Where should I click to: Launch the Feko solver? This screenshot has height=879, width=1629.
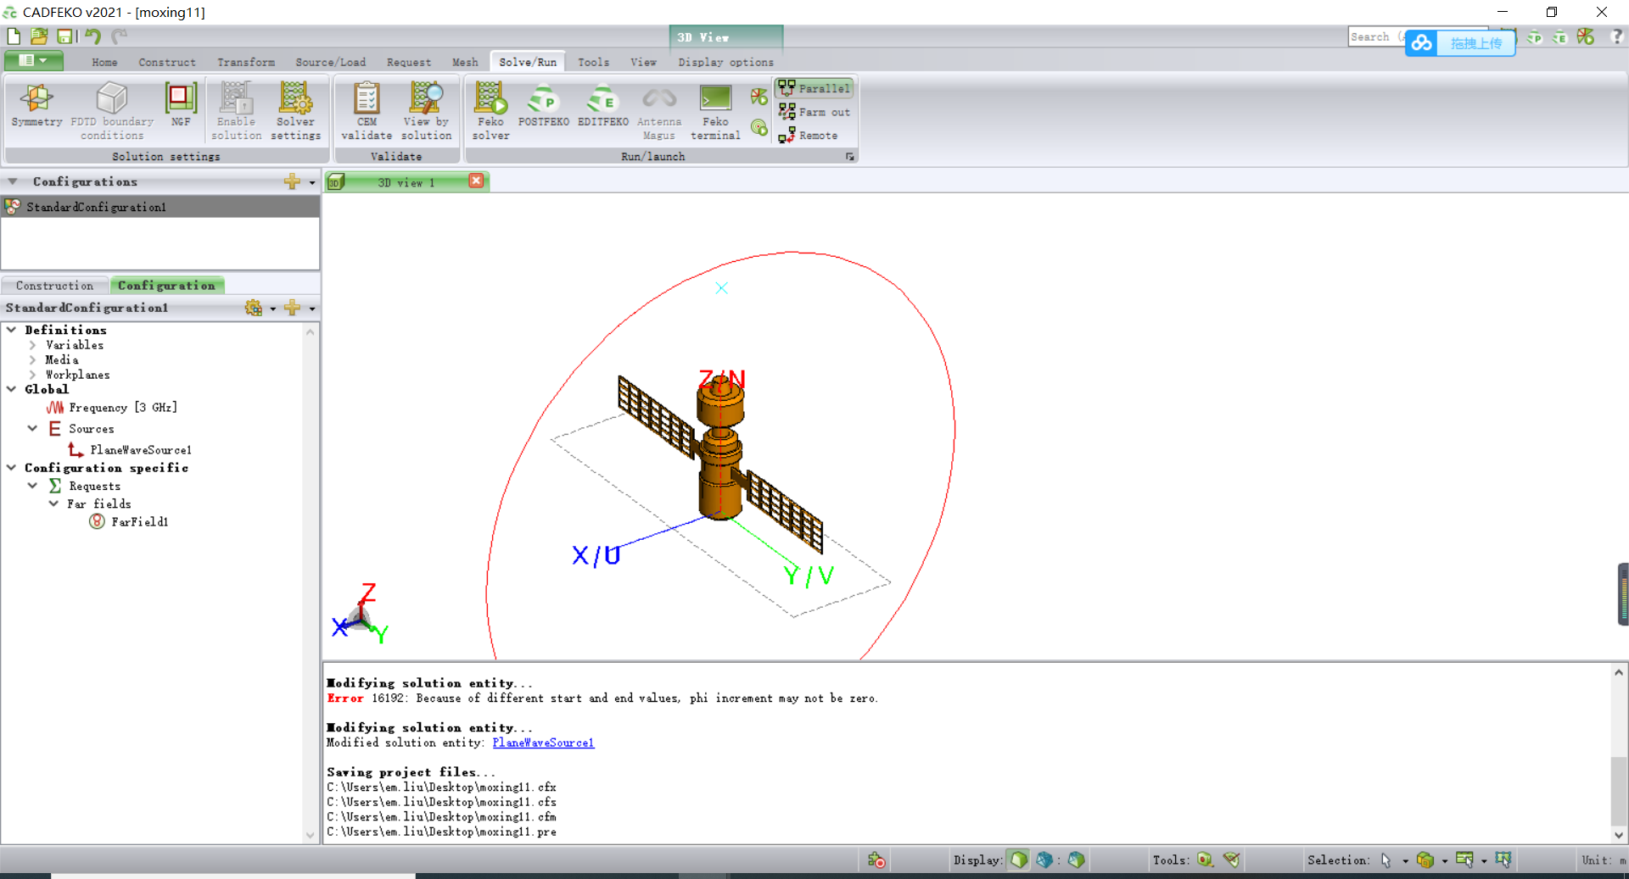point(490,110)
